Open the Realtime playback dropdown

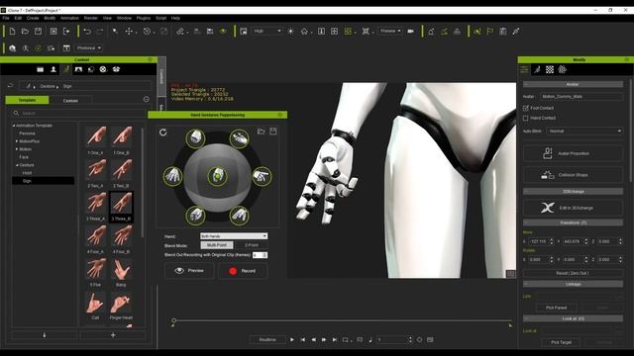(267, 340)
